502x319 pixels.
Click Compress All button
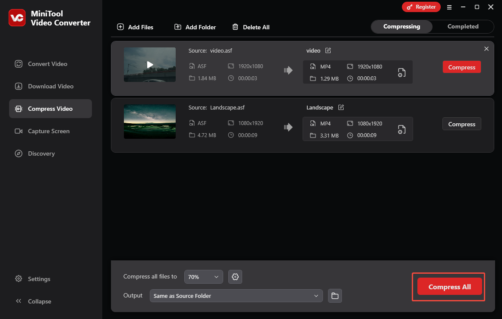(449, 286)
